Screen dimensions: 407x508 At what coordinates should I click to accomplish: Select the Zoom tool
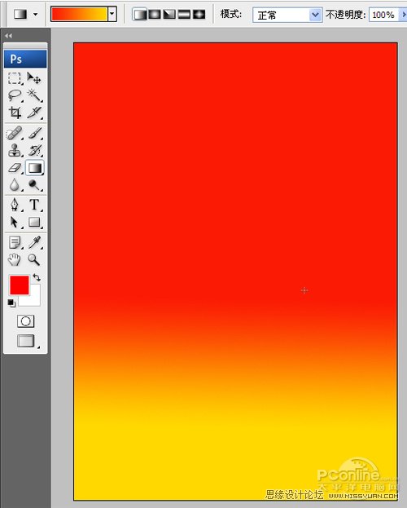(x=34, y=259)
